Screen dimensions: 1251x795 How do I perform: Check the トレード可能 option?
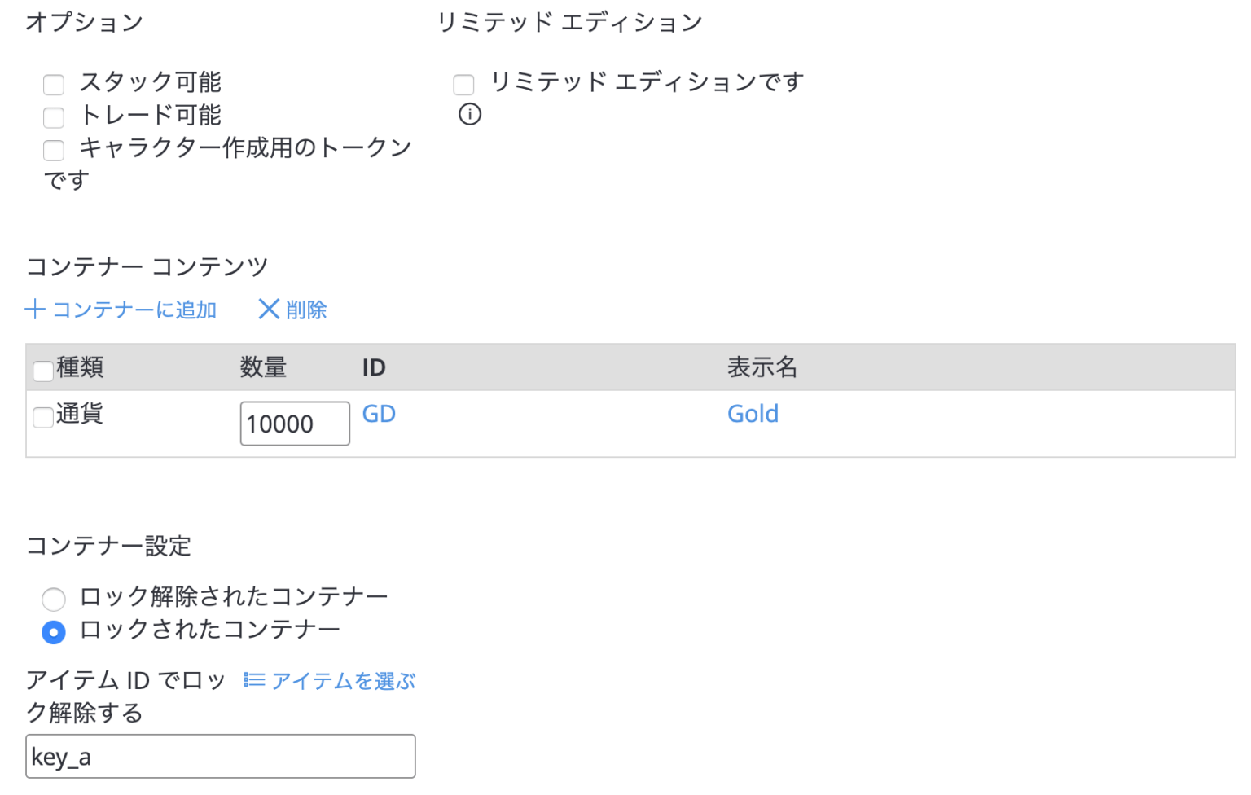[x=54, y=117]
